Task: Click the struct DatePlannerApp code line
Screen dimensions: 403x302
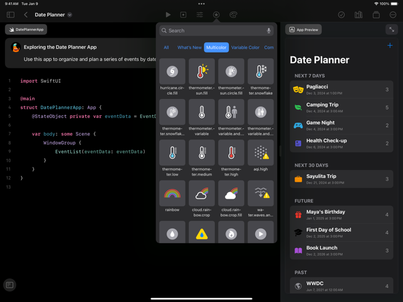Action: 61,107
